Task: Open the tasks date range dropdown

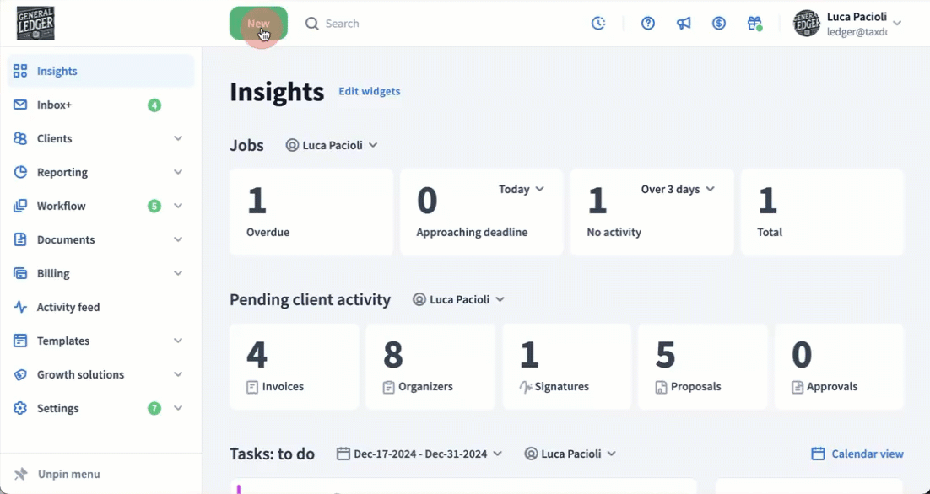Action: [x=419, y=454]
